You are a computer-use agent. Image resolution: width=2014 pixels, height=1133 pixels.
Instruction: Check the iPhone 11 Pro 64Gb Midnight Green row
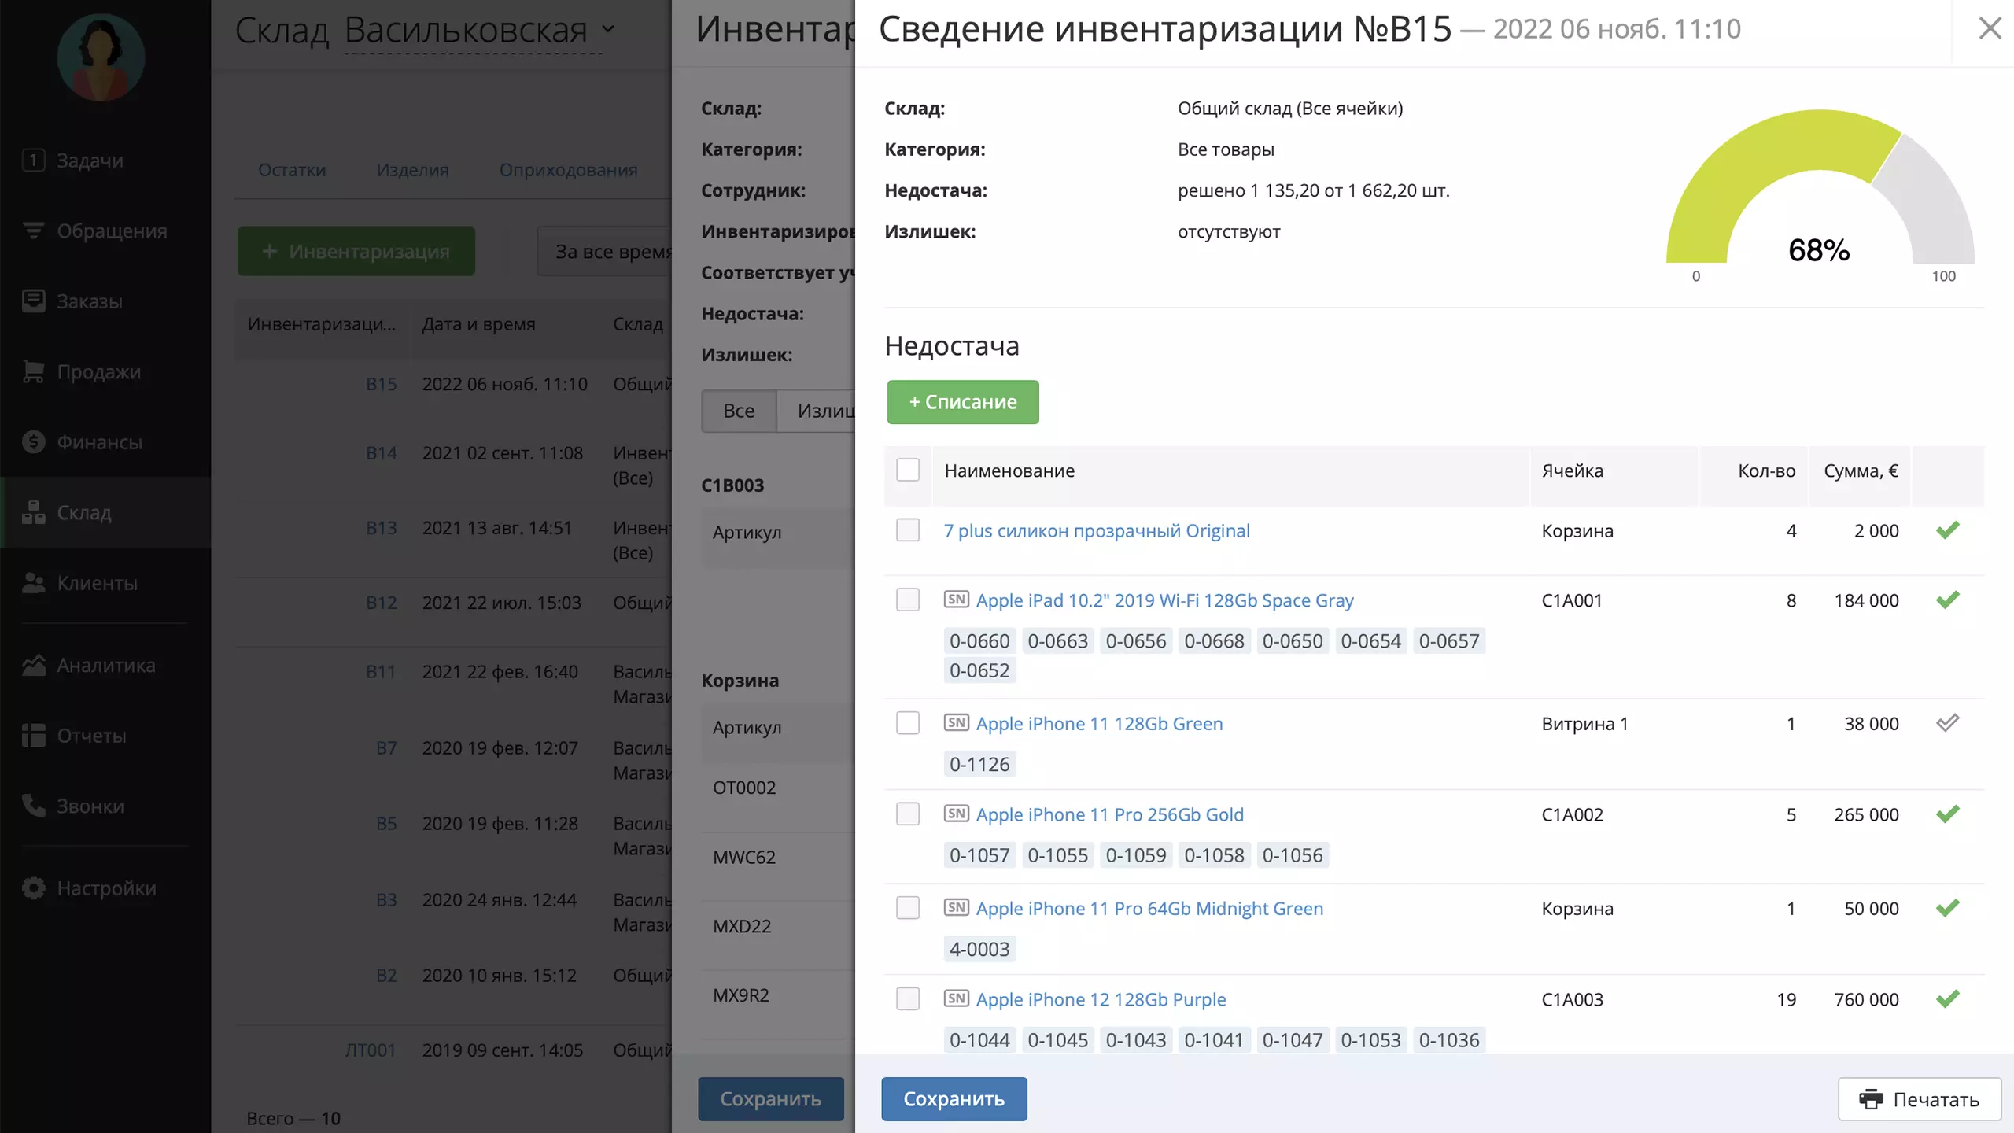(908, 908)
